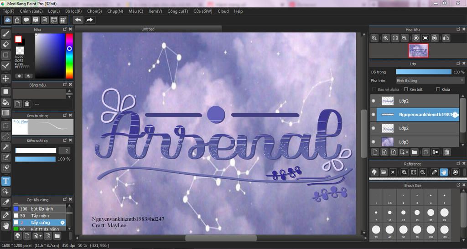Select the Text tool
467x249 pixels.
click(5, 181)
